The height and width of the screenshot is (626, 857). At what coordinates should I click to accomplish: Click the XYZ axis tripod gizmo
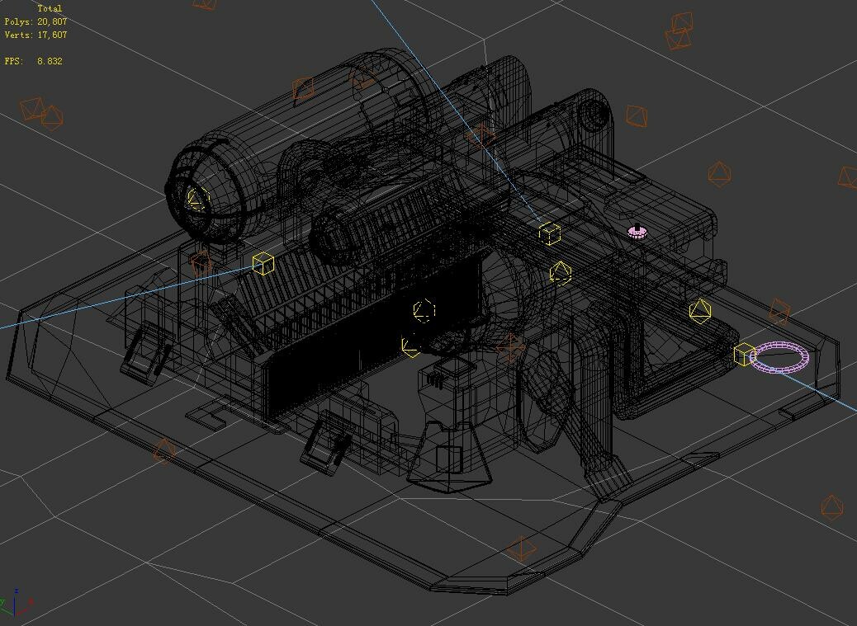(x=16, y=603)
